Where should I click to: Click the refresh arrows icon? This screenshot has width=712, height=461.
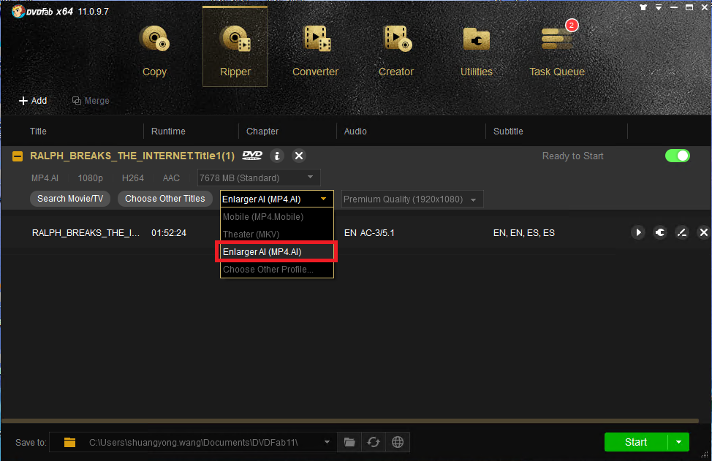(374, 442)
